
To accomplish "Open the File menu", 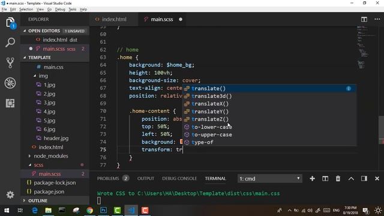I will tap(4, 10).
